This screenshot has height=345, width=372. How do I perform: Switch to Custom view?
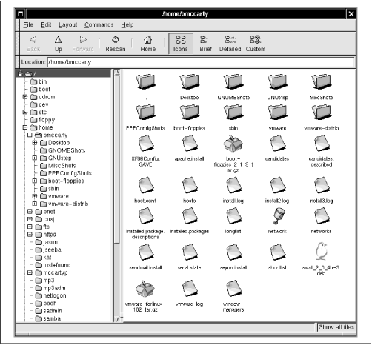[256, 44]
